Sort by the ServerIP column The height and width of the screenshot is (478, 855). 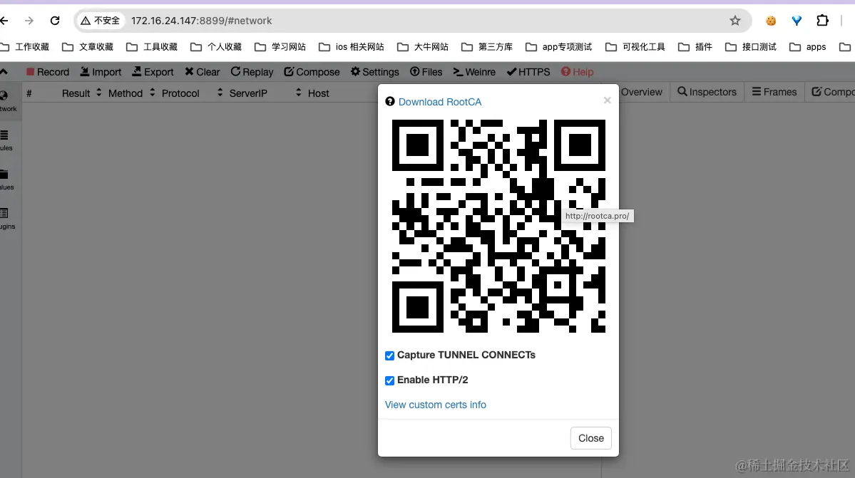point(265,93)
